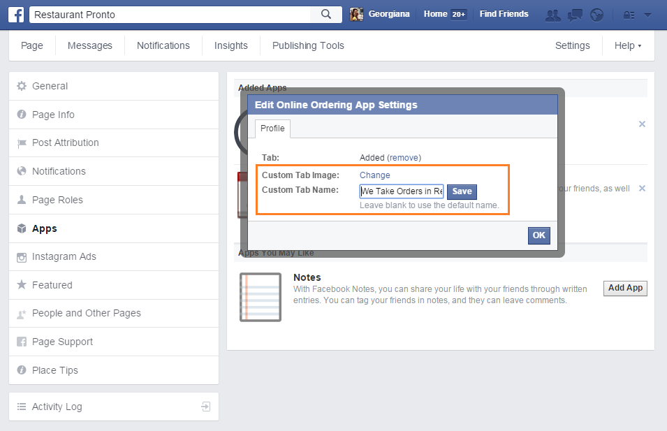Expand the Help dropdown

[x=628, y=45]
